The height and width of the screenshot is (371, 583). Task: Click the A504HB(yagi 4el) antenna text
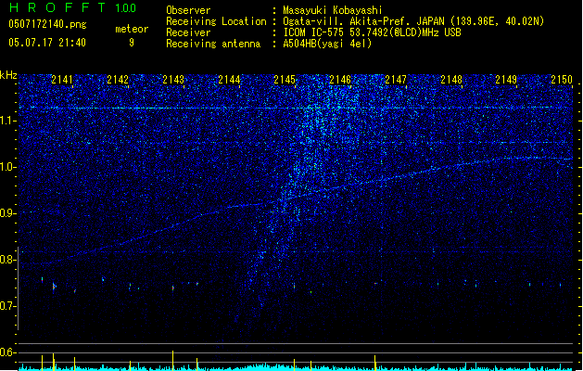[x=327, y=44]
